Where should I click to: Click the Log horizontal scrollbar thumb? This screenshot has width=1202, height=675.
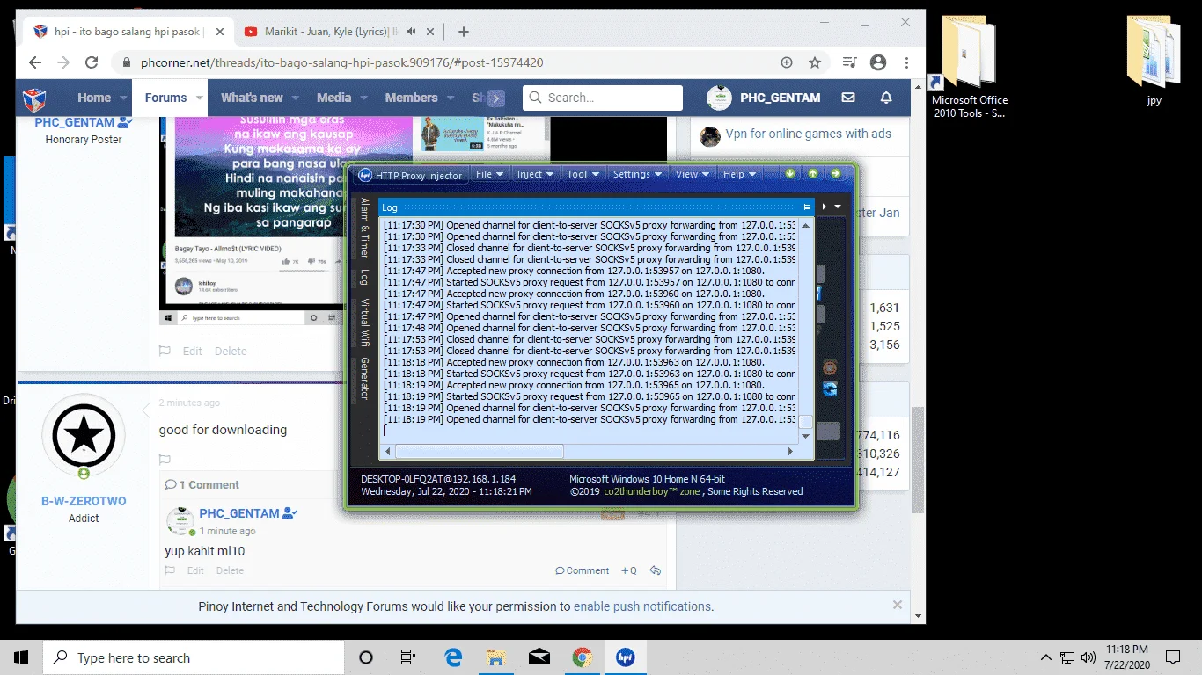(479, 451)
